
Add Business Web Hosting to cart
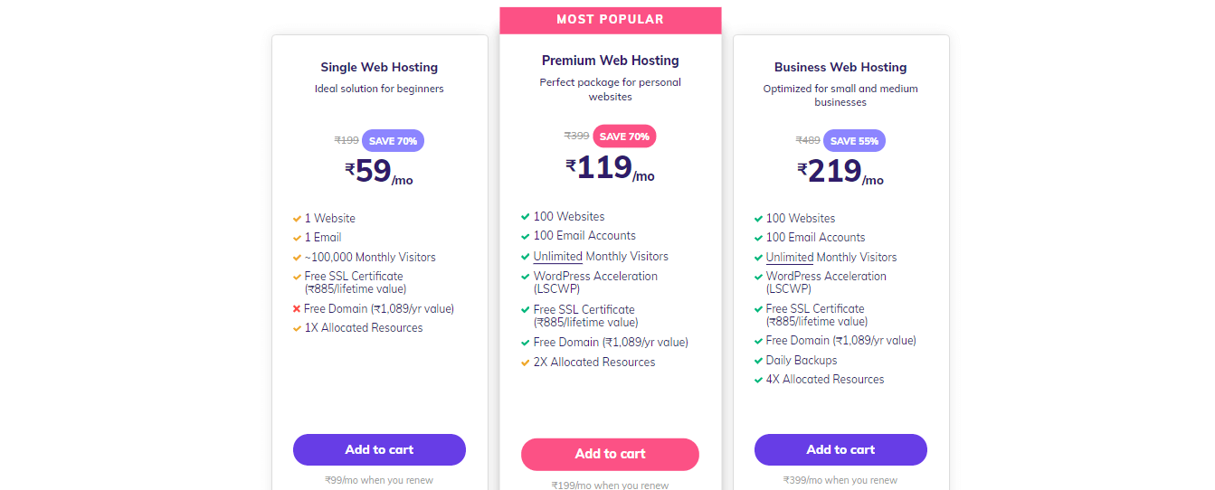click(x=840, y=449)
